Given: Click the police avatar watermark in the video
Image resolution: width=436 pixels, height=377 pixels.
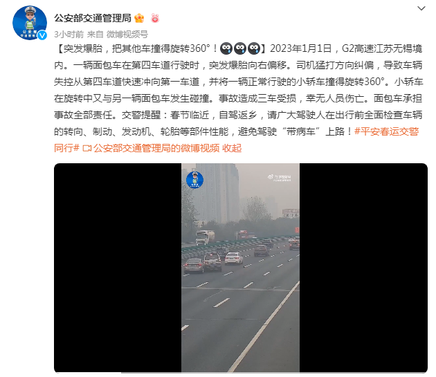Looking at the screenshot, I should (x=194, y=180).
